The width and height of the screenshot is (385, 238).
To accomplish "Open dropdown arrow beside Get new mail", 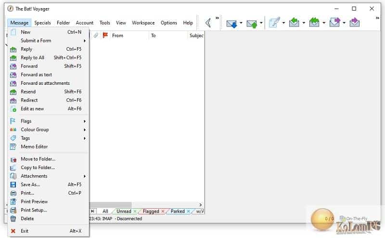I will point(241,23).
